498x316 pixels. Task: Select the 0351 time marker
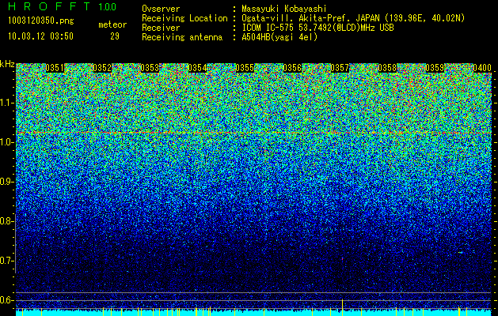(55, 68)
